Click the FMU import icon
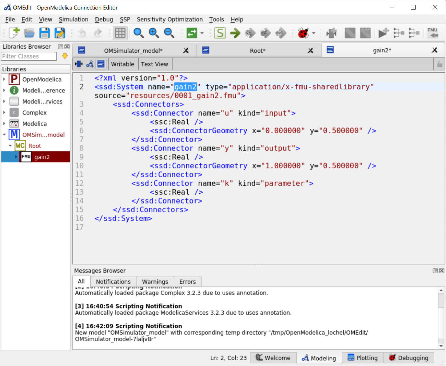This screenshot has height=366, width=446. [432, 33]
